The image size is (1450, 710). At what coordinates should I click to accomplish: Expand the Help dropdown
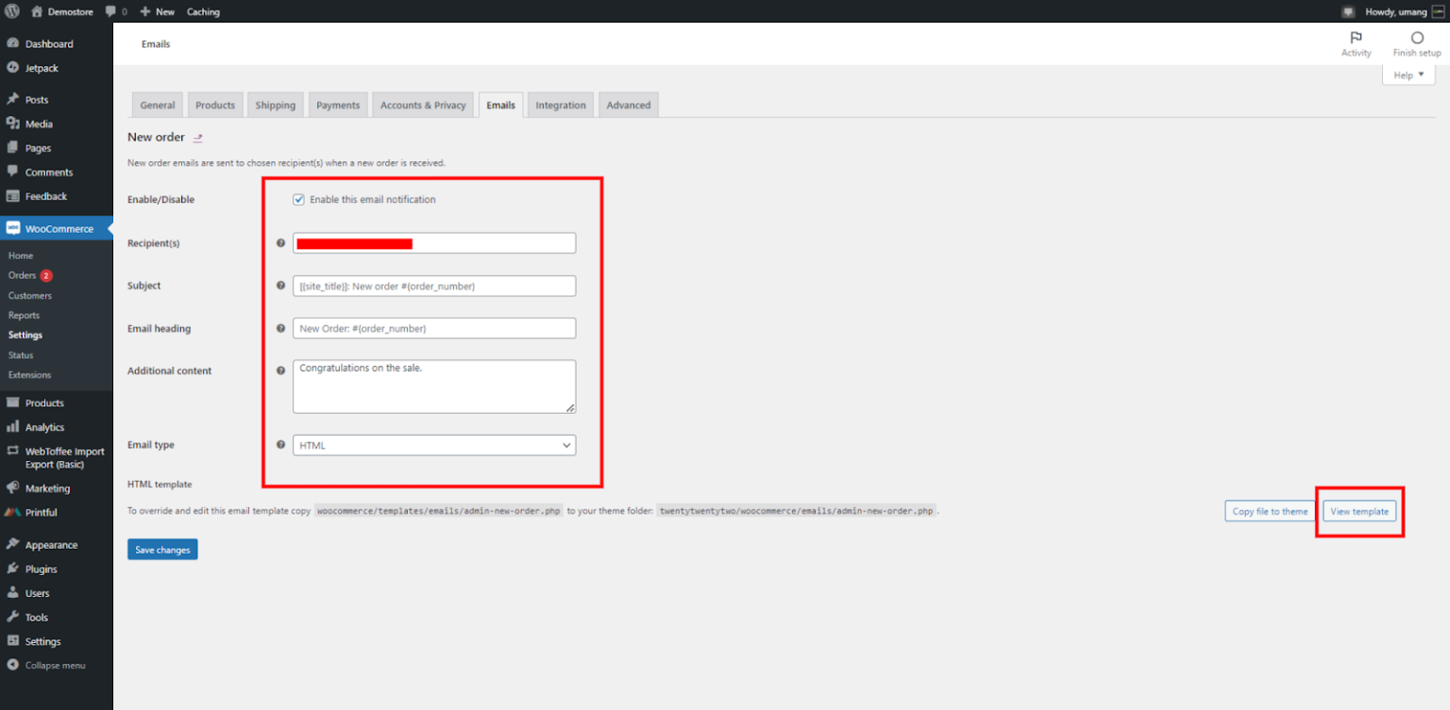pos(1408,75)
